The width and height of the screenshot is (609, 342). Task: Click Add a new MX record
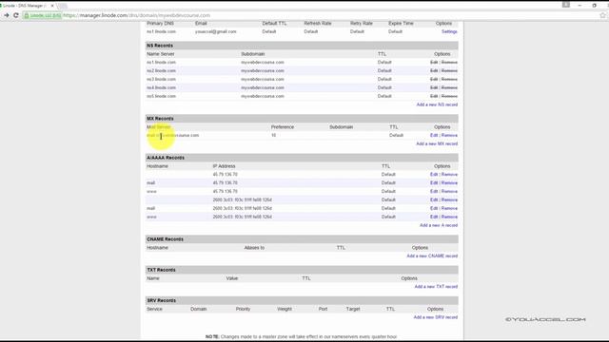(437, 143)
